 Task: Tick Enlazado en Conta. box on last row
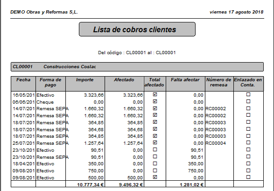point(248,177)
